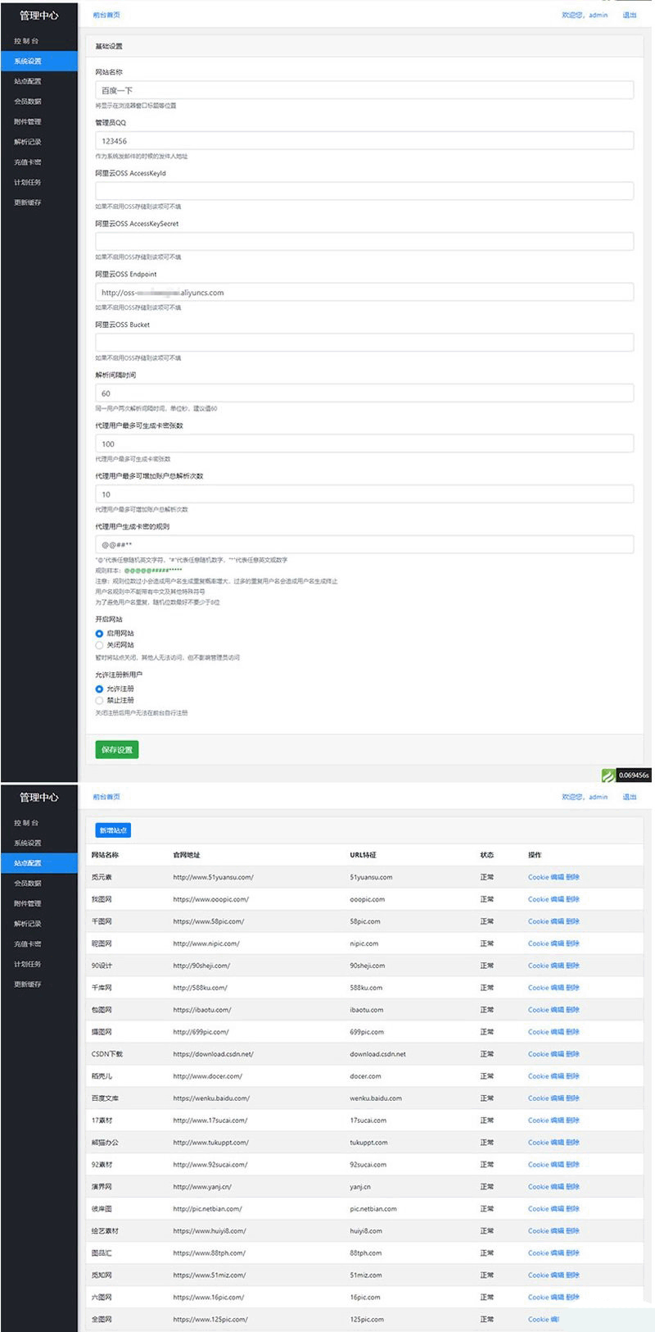Click 删除 link for 17素材 row
The image size is (655, 1332).
(573, 1121)
